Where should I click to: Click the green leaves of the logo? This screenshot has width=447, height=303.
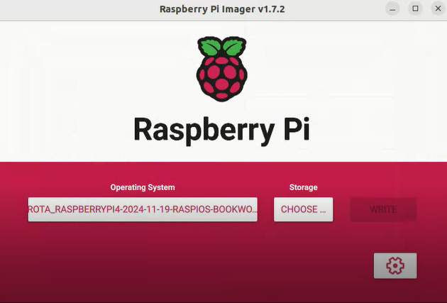tap(223, 48)
